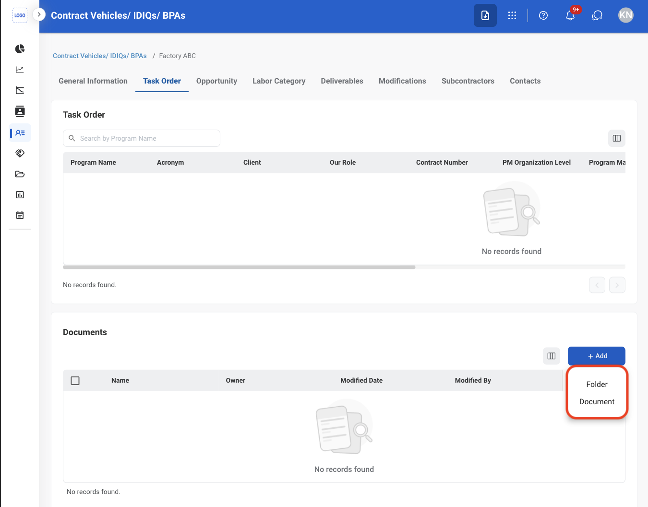
Task: Choose Document from the Add dropdown menu
Action: click(597, 401)
